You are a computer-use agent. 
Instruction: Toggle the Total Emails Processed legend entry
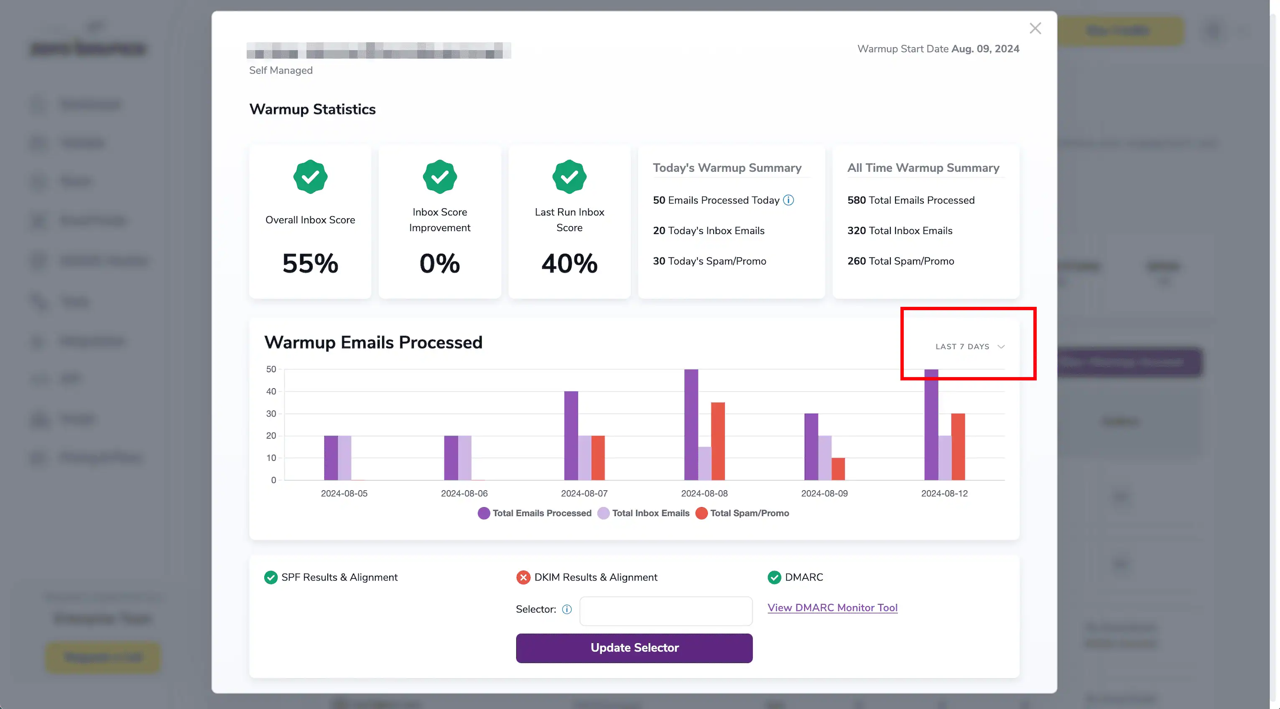(535, 513)
